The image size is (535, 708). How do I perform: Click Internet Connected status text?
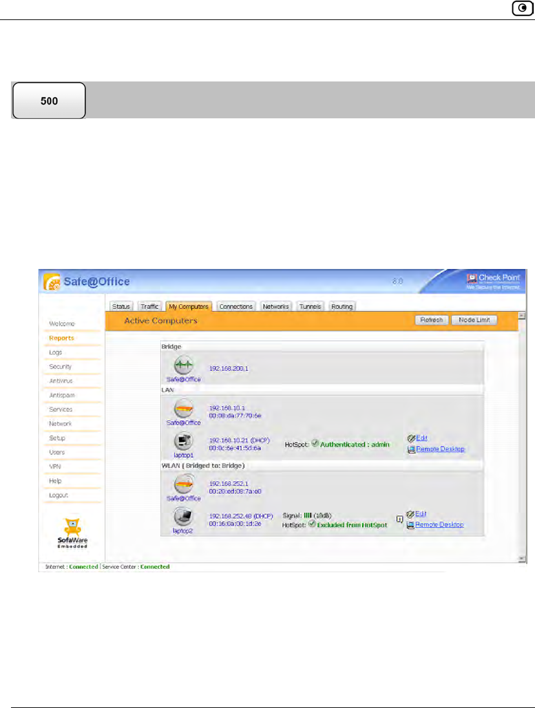coord(72,566)
